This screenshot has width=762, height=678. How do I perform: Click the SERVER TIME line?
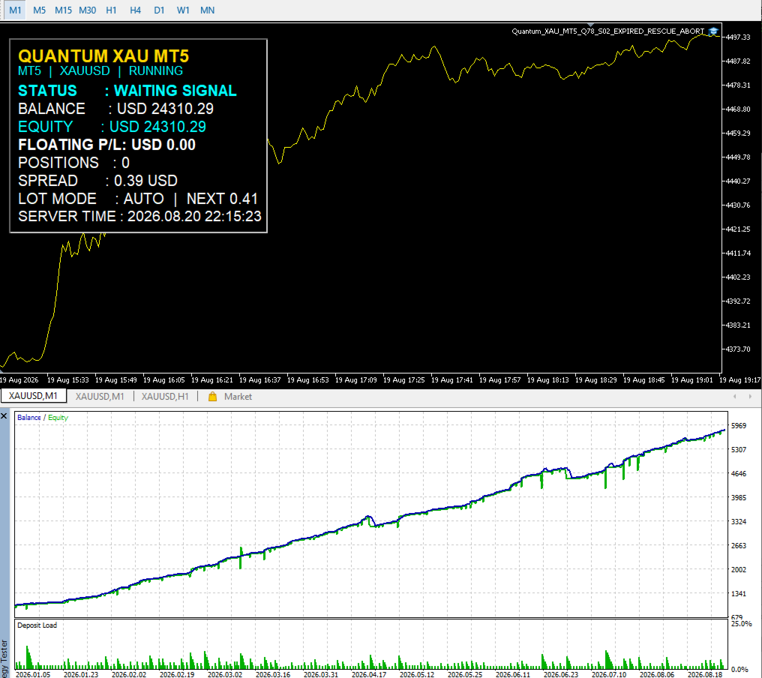click(139, 216)
